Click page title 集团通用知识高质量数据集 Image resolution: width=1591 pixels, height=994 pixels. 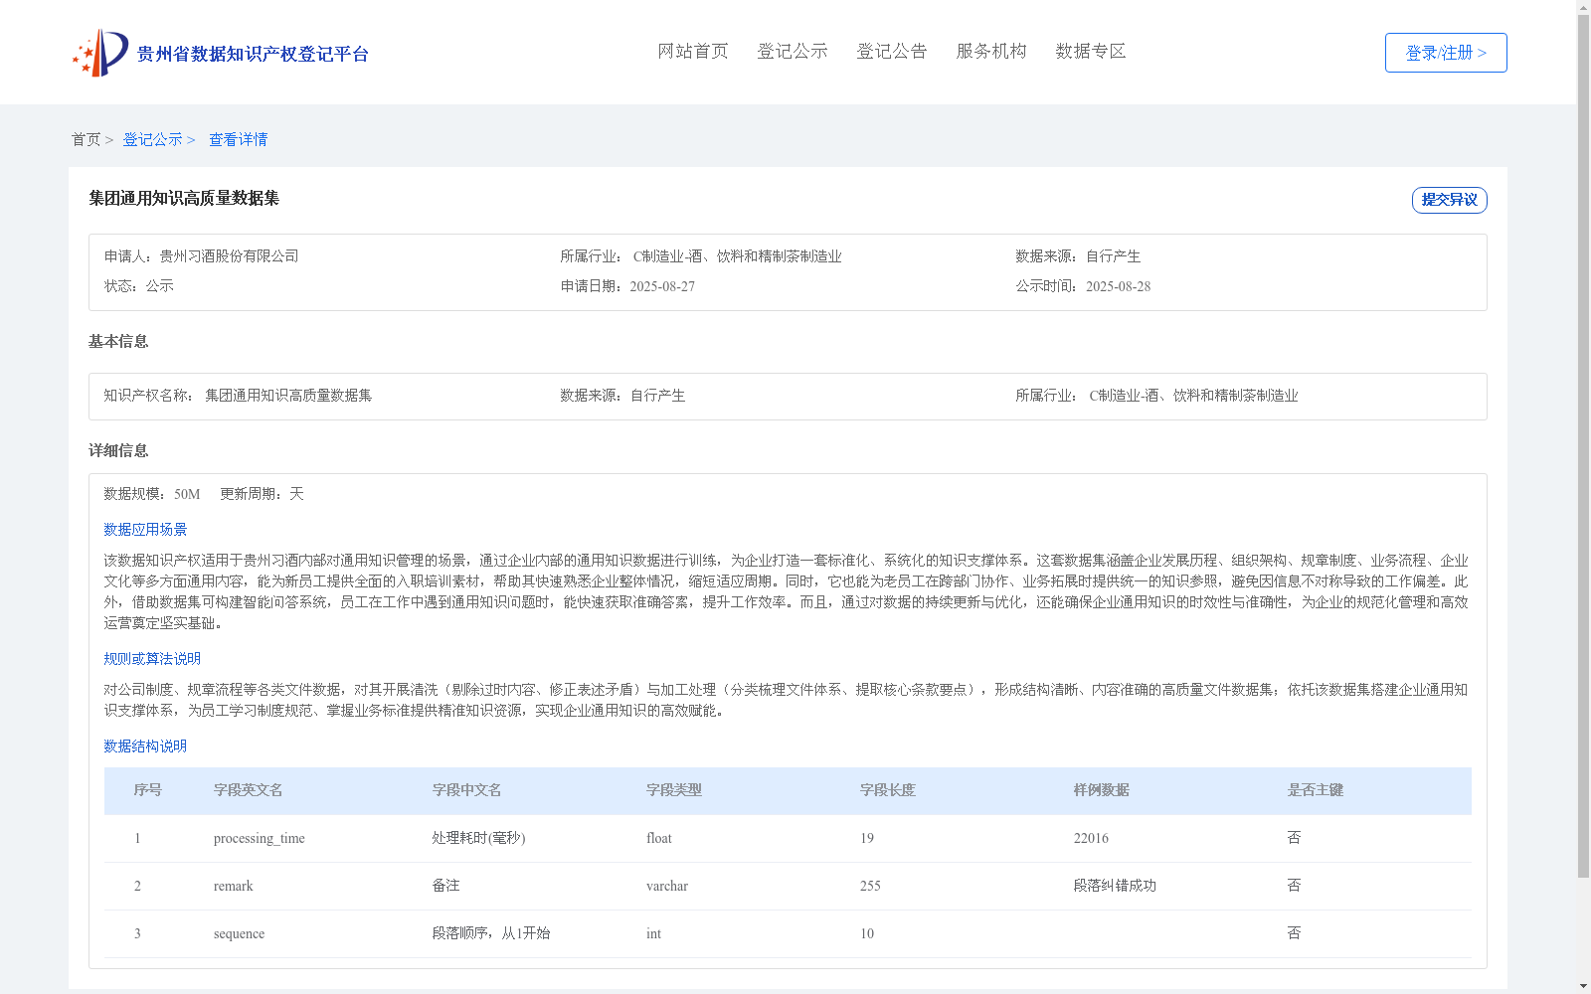click(x=184, y=198)
